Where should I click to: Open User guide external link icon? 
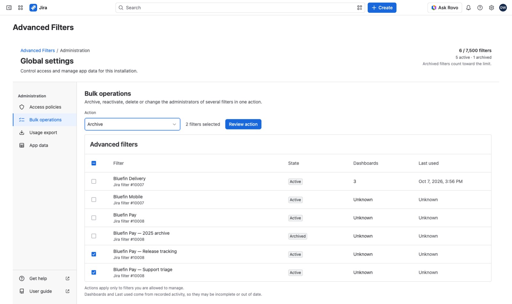(68, 291)
